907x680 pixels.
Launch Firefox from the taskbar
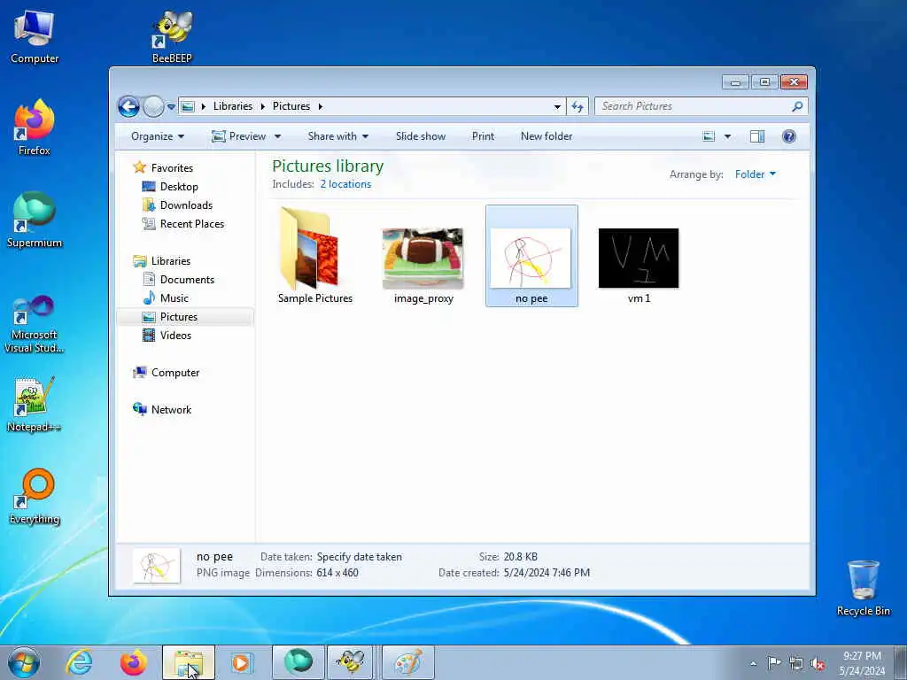pyautogui.click(x=133, y=662)
